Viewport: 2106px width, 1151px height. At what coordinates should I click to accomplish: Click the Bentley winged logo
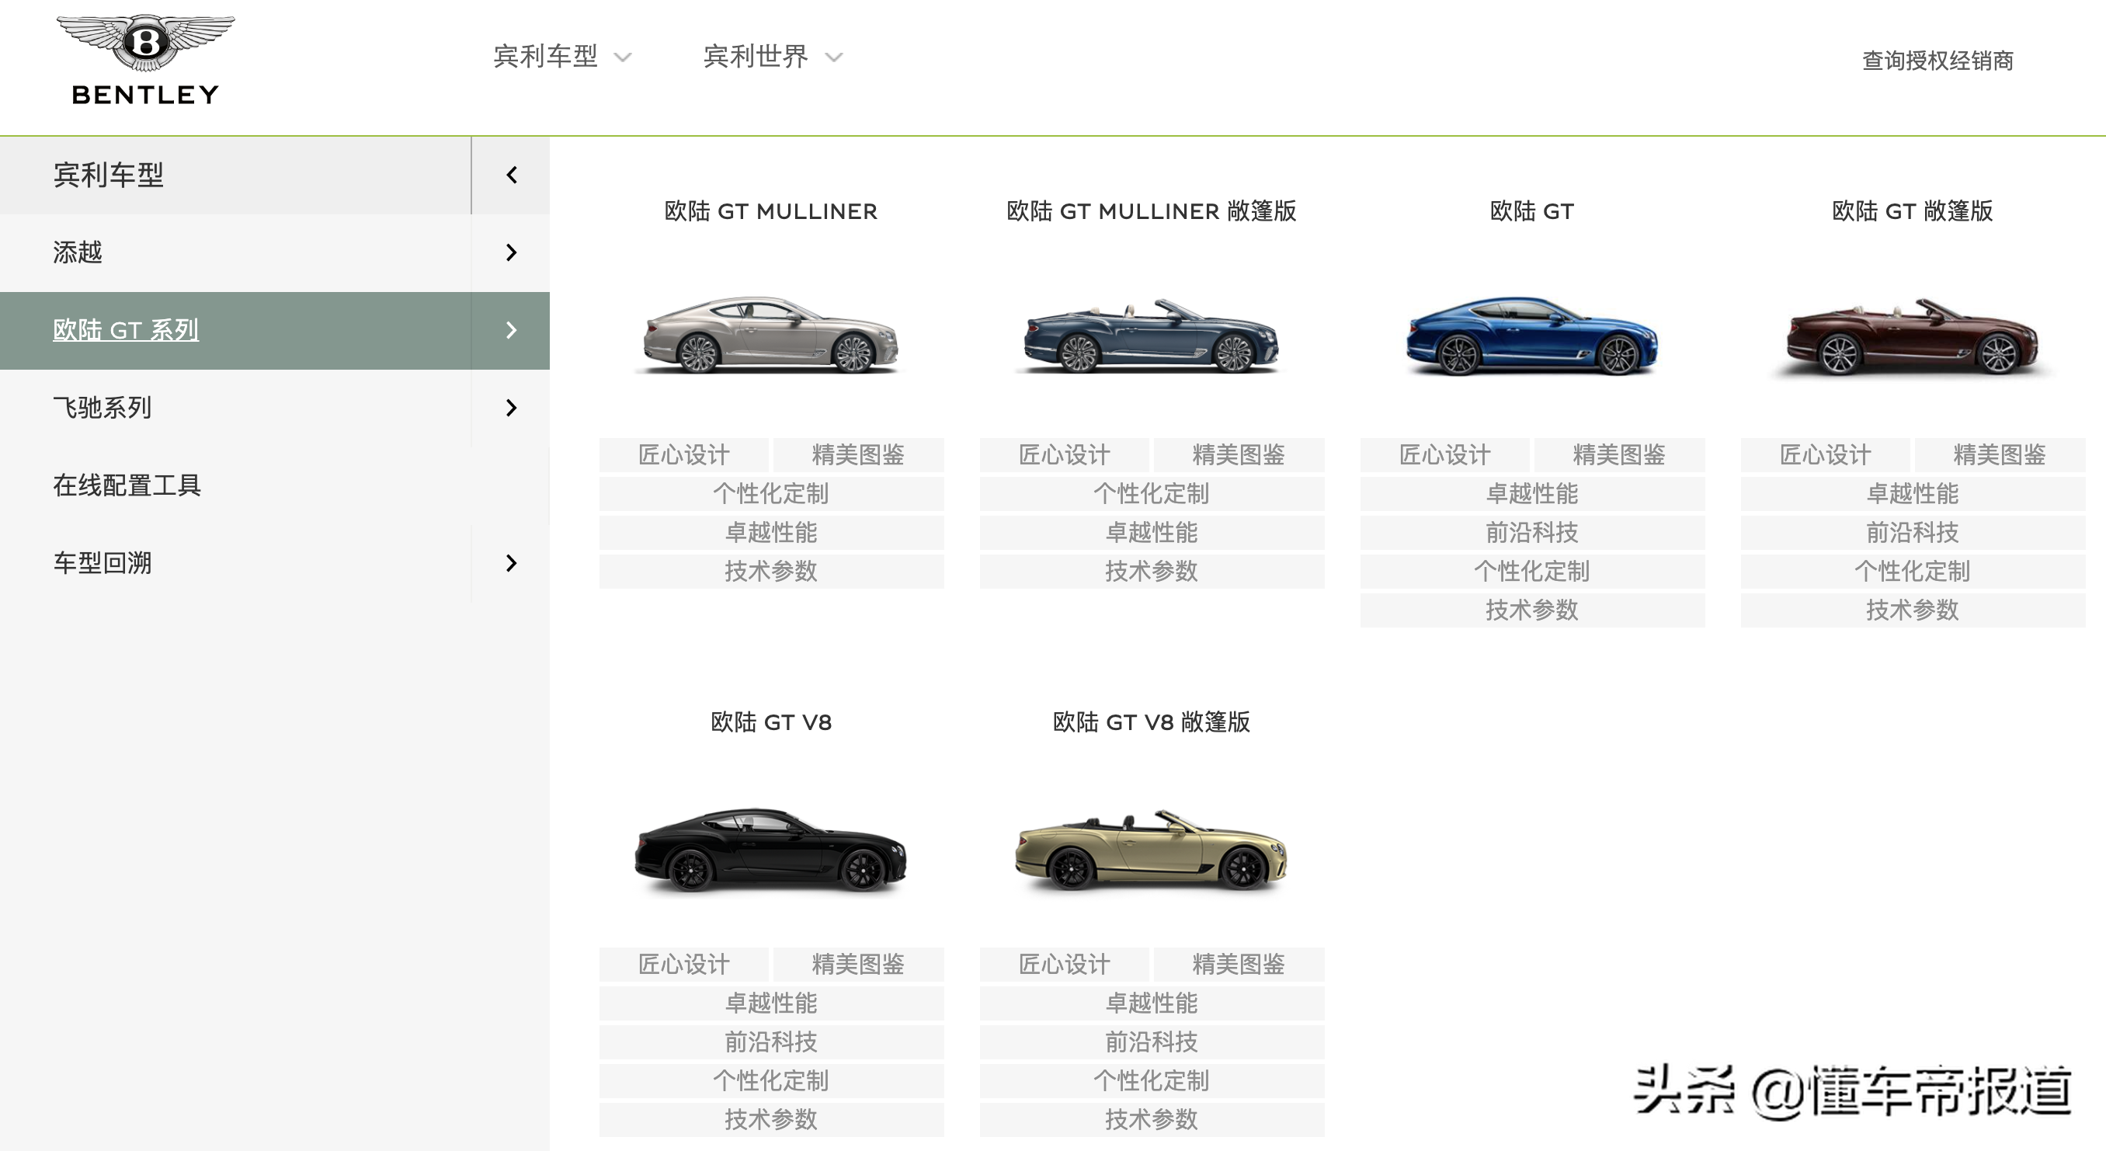tap(145, 59)
